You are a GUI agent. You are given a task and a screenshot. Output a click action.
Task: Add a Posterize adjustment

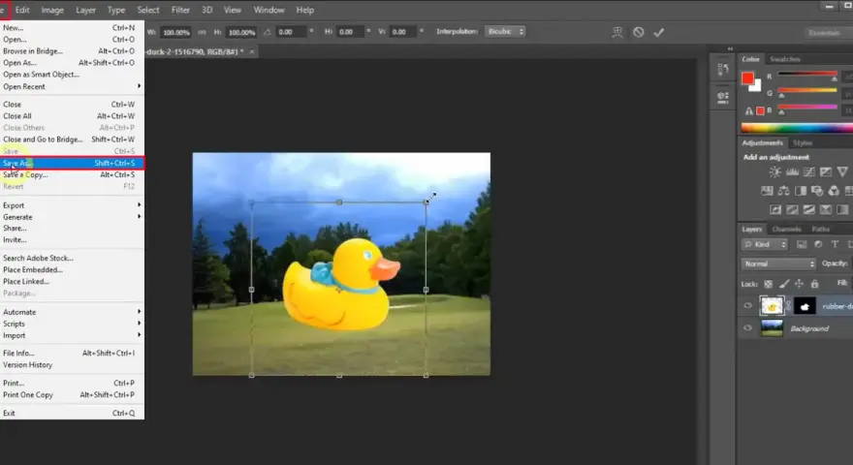(x=792, y=209)
